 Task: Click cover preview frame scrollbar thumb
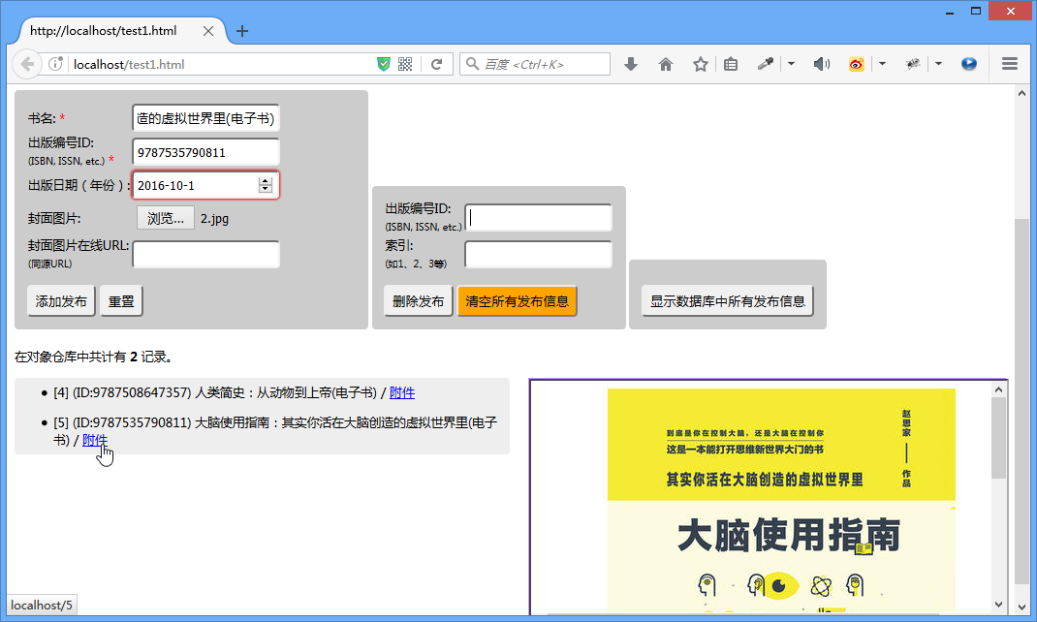[x=998, y=438]
